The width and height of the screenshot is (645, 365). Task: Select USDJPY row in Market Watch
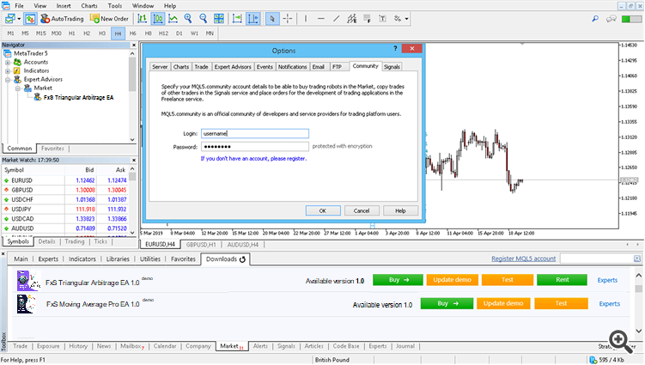click(x=66, y=209)
